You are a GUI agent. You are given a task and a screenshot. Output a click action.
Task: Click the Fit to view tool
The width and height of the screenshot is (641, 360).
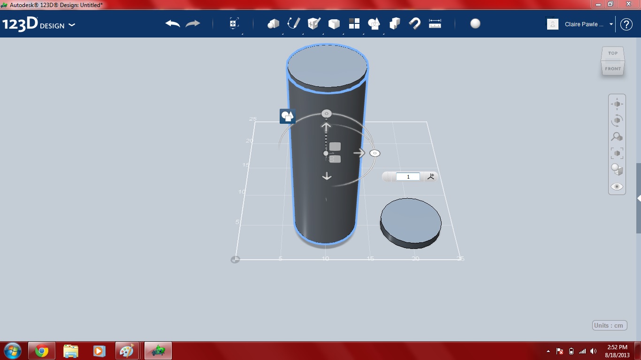coord(617,153)
